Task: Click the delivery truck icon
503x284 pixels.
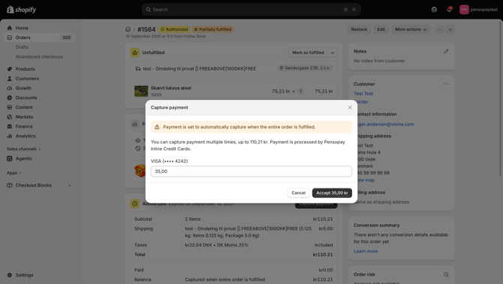Action: (138, 68)
